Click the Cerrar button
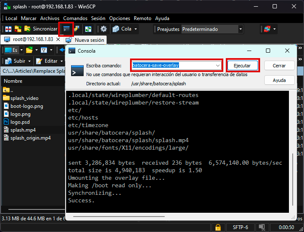 tap(279, 66)
